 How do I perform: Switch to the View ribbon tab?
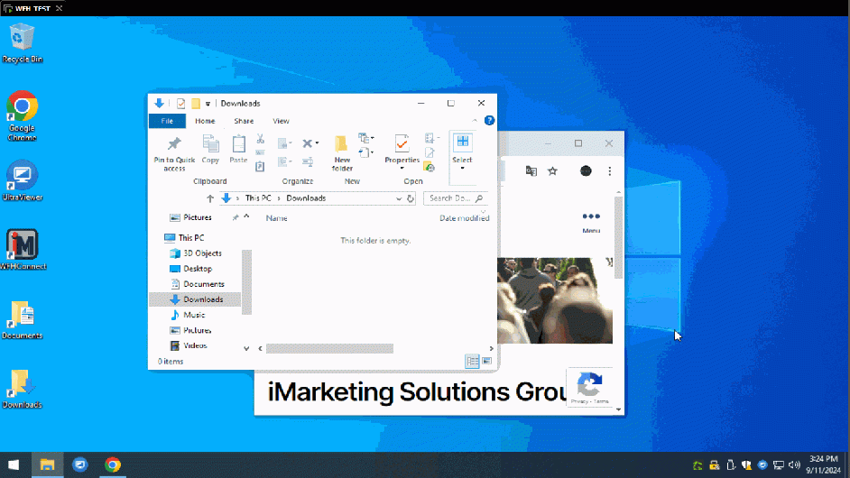tap(281, 121)
